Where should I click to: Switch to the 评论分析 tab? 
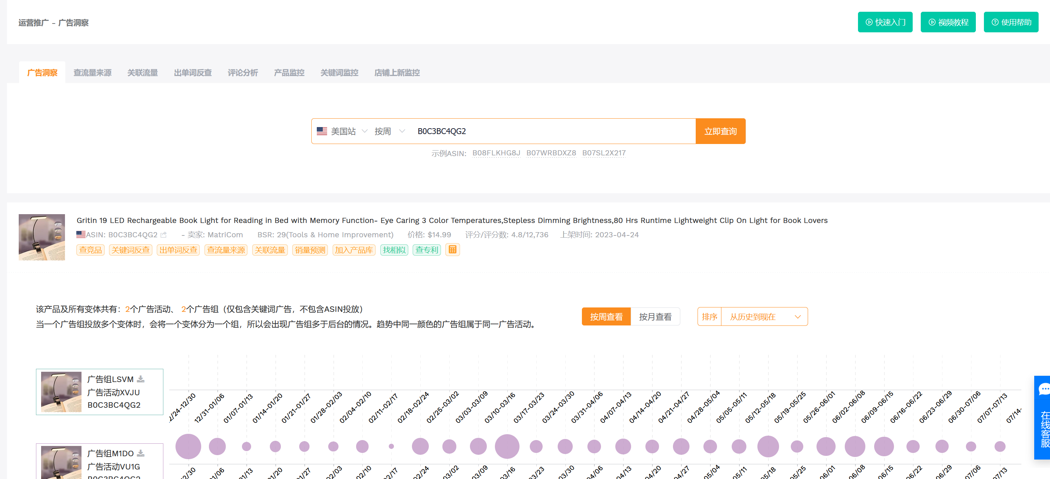click(x=243, y=73)
